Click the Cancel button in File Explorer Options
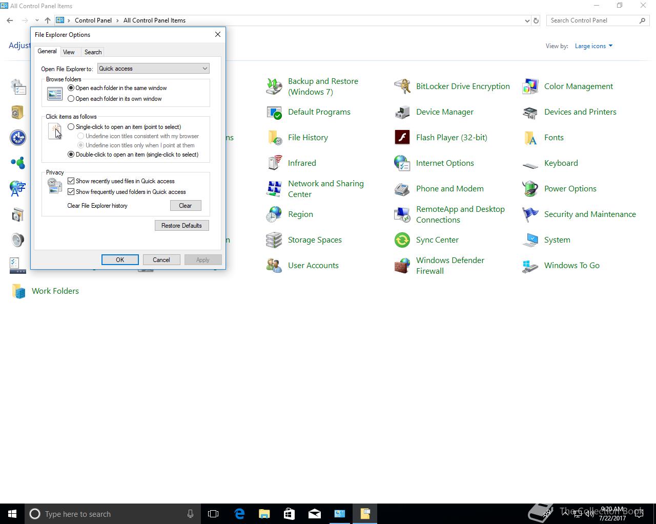The width and height of the screenshot is (656, 524). [161, 260]
